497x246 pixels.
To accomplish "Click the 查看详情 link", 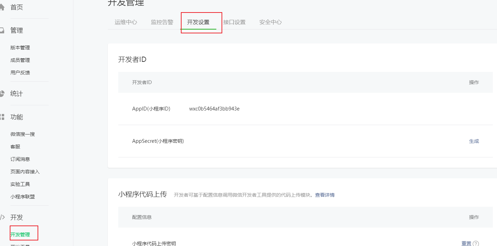I will (325, 195).
